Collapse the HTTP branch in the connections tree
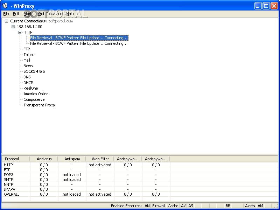Viewport: 280px width, 210px height. point(20,33)
